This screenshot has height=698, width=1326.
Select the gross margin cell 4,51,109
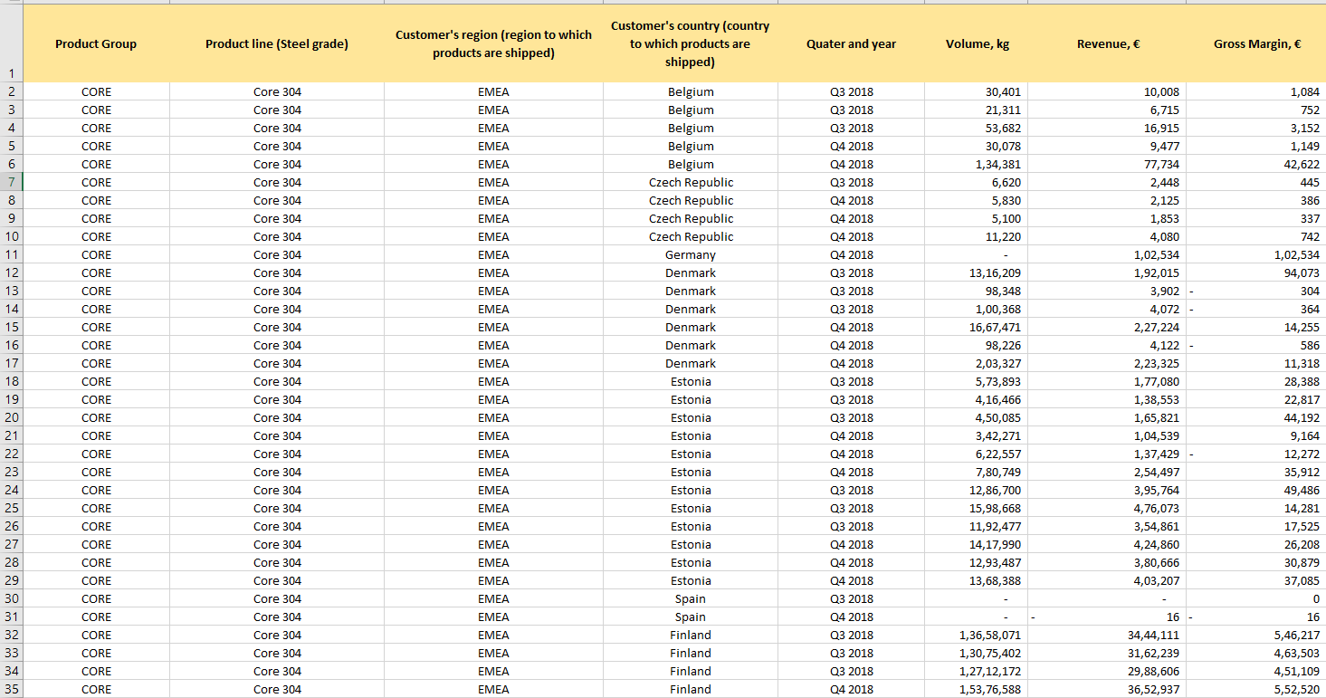[x=1256, y=671]
